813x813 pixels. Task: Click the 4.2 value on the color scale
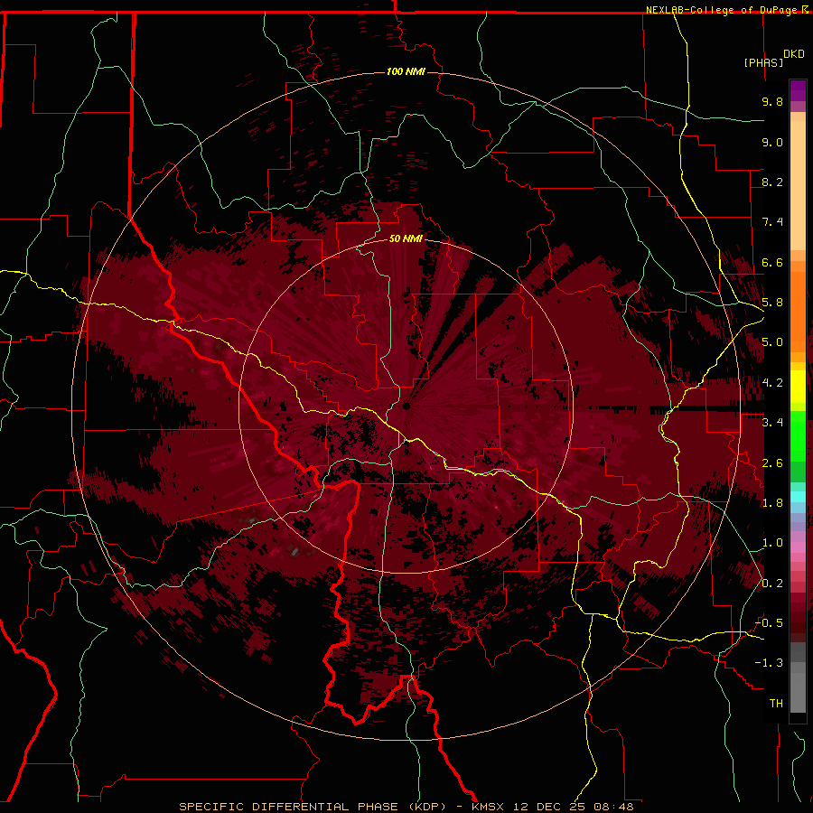(x=772, y=383)
